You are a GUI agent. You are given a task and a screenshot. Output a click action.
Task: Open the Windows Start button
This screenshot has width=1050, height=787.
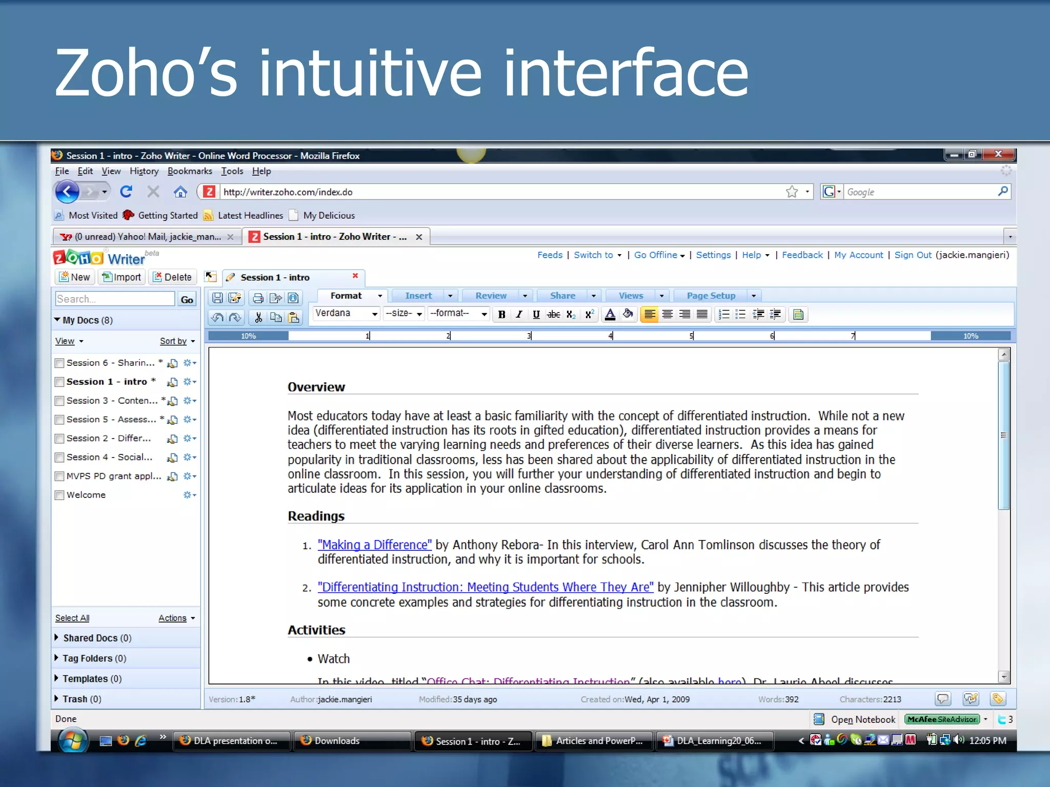72,740
